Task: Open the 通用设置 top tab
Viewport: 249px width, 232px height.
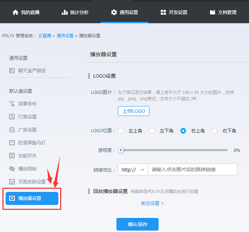Action: [124, 12]
